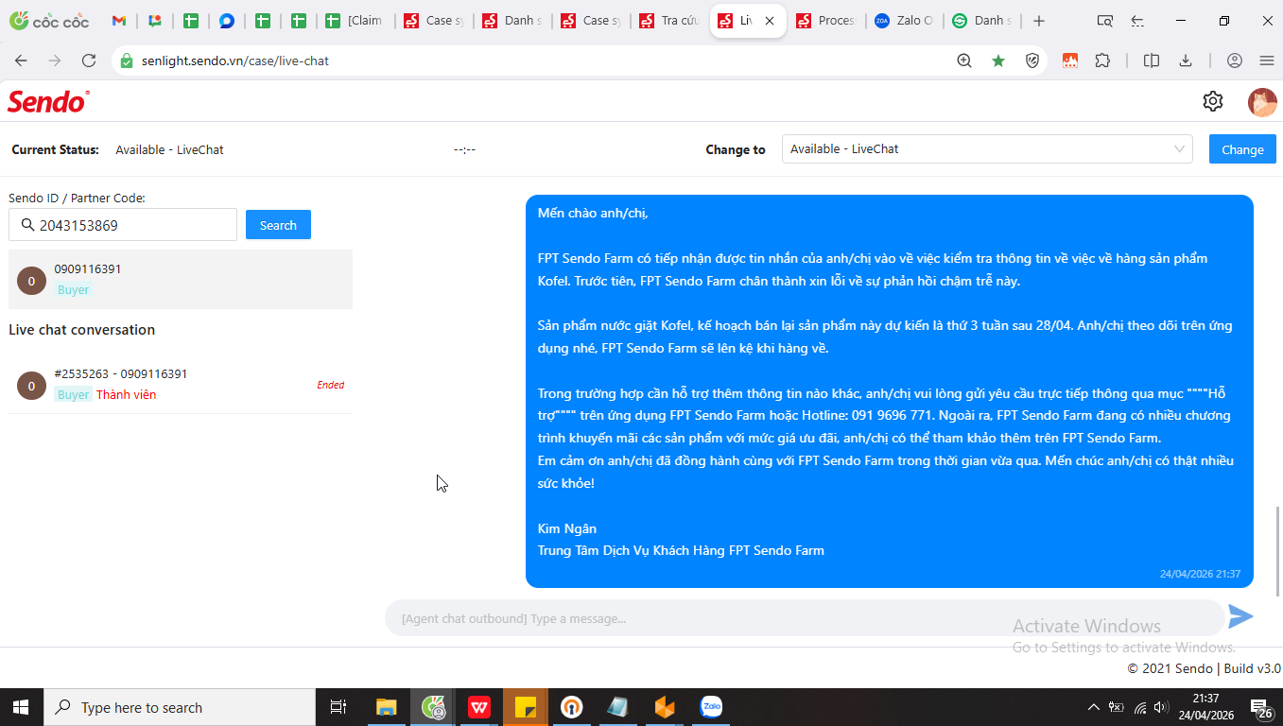The height and width of the screenshot is (726, 1283).
Task: Switch to the Gmail pinned tab
Action: click(119, 21)
